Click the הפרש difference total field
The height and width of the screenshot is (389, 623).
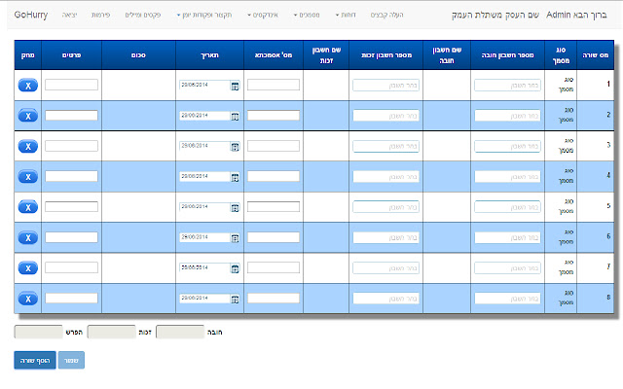point(39,332)
